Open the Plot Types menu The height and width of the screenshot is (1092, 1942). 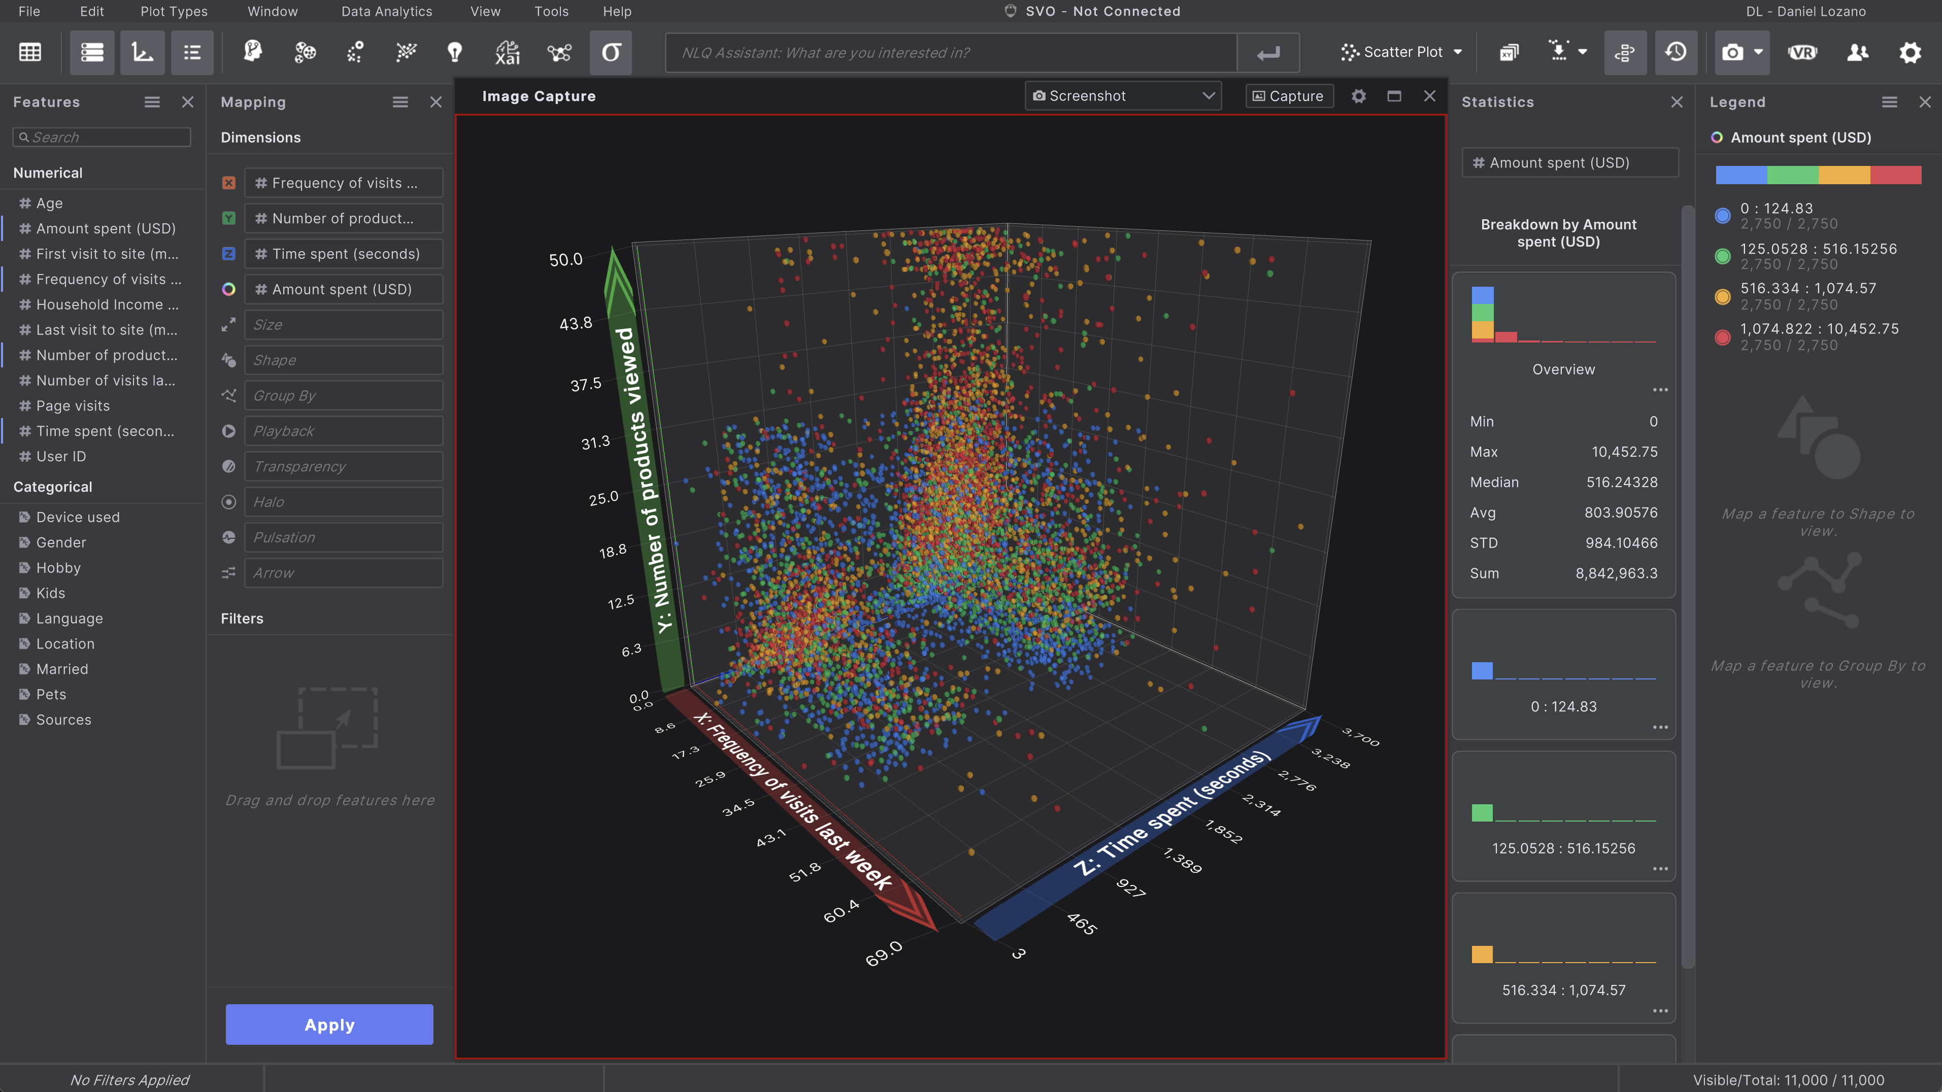click(173, 11)
